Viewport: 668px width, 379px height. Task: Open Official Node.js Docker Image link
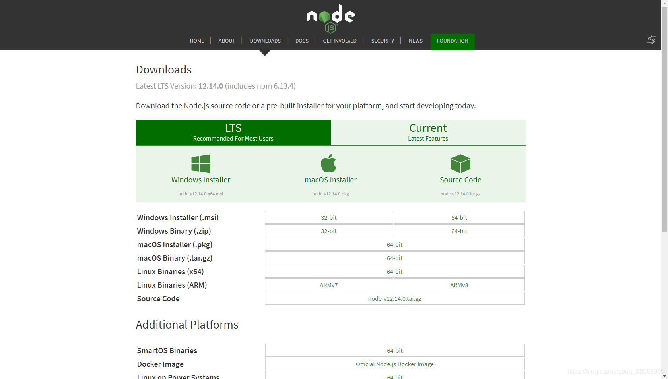[395, 364]
